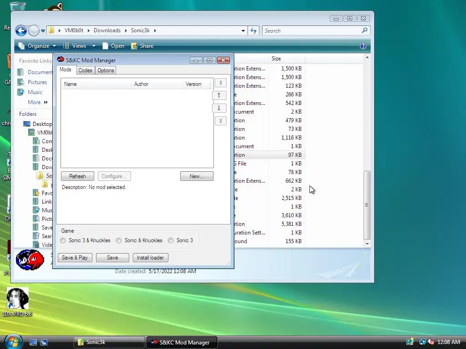Switch to the Codes tab

(x=85, y=70)
